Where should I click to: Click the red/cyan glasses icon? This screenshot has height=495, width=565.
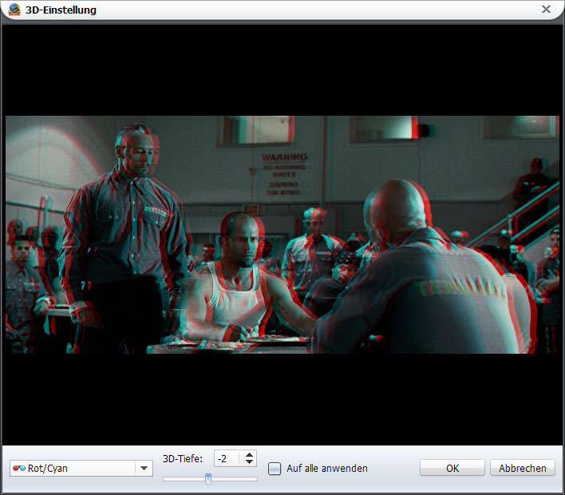coord(18,469)
